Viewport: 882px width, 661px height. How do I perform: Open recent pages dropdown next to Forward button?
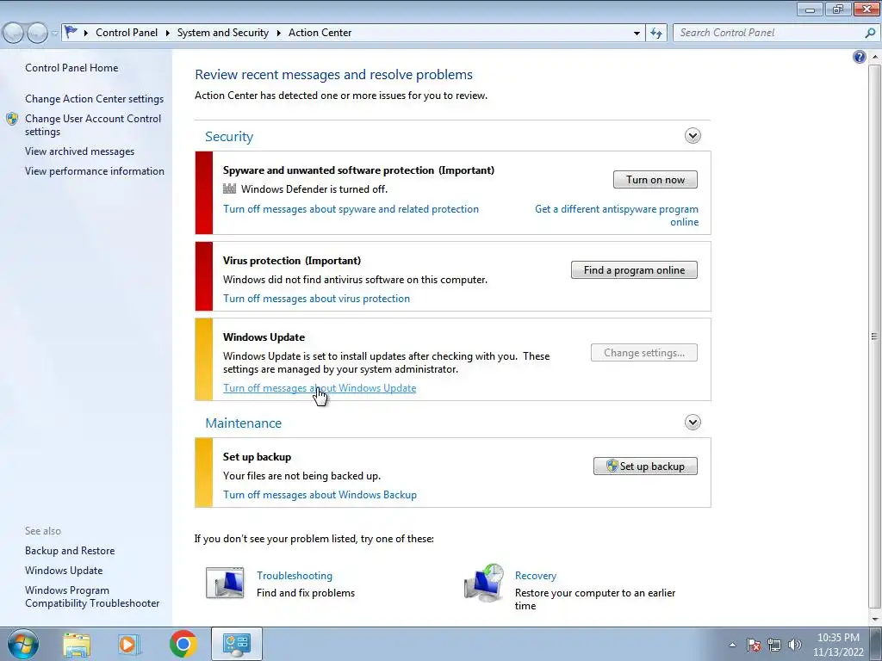(54, 34)
